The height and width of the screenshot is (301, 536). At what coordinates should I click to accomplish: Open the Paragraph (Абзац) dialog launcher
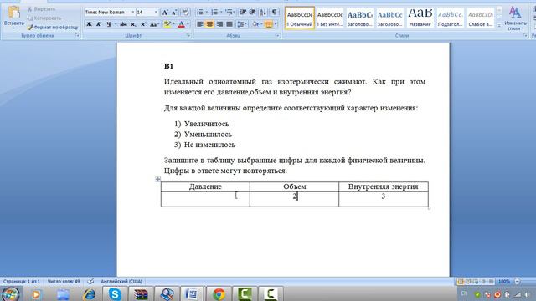(x=277, y=35)
